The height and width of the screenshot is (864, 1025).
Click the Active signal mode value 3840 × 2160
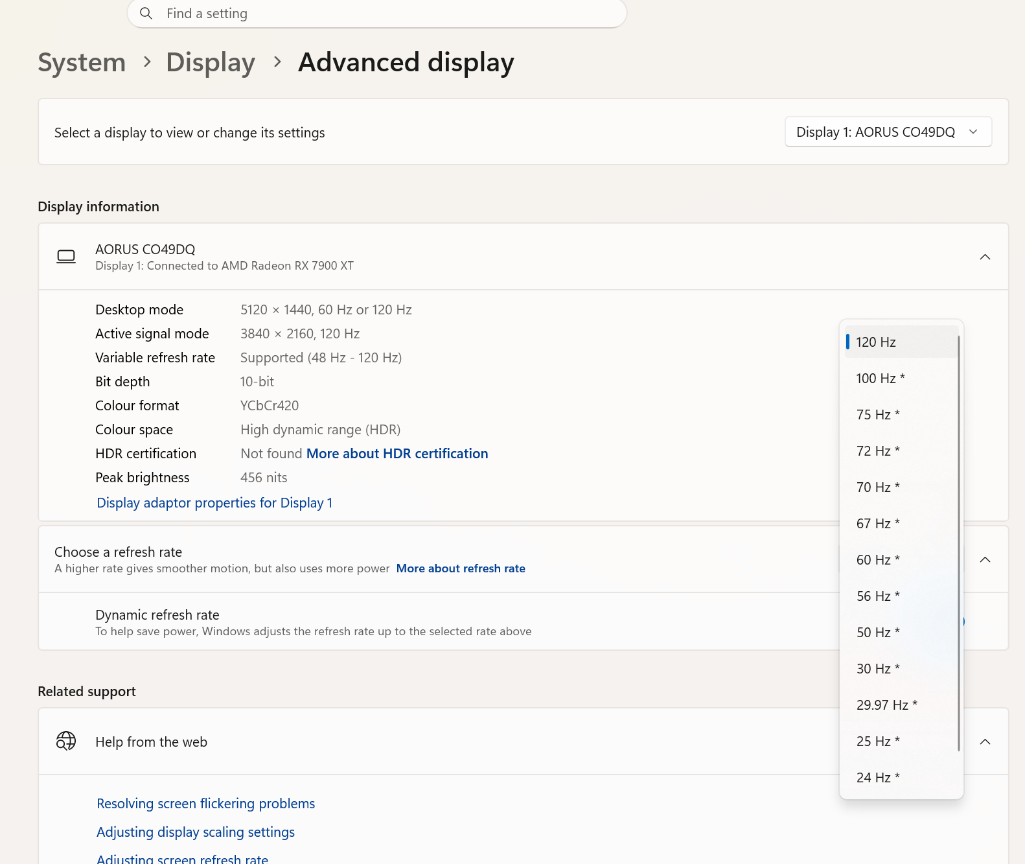tap(300, 334)
